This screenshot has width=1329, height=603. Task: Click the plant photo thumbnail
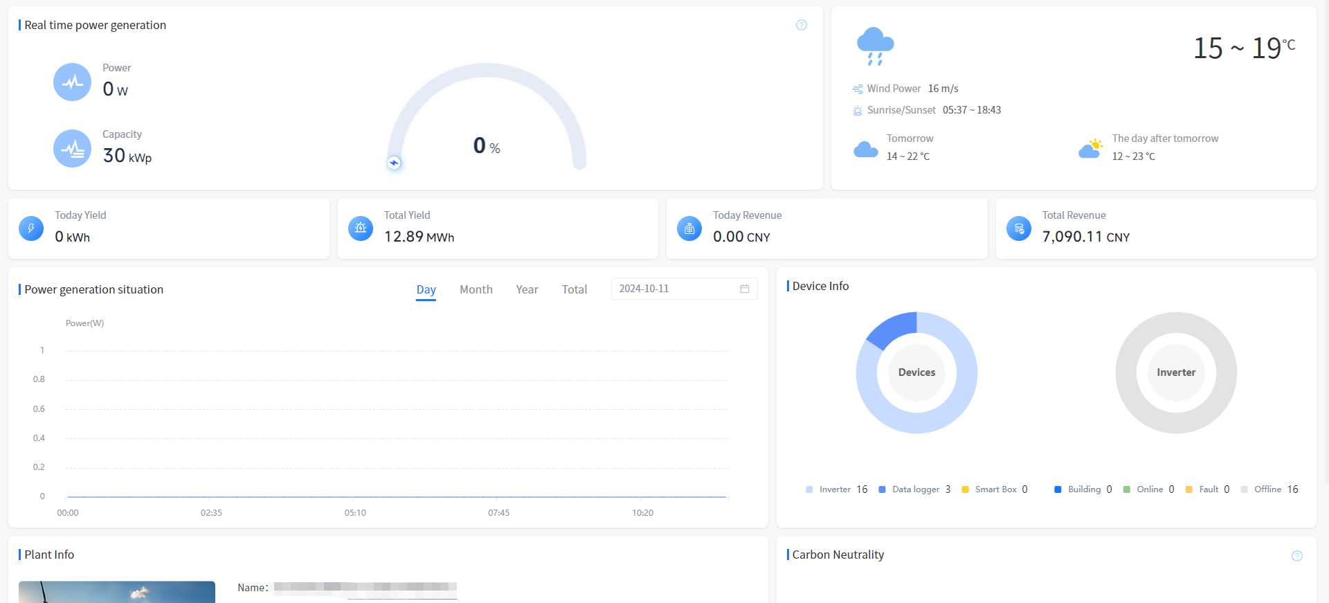117,592
